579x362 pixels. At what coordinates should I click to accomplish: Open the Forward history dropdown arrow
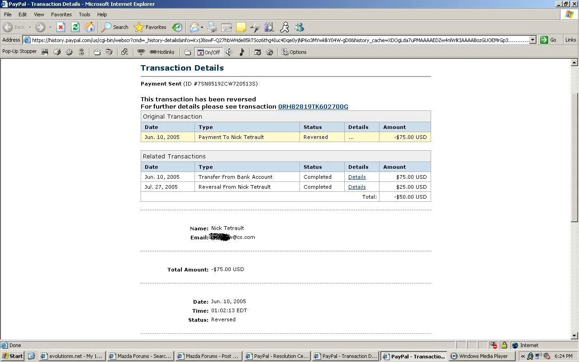tap(50, 27)
